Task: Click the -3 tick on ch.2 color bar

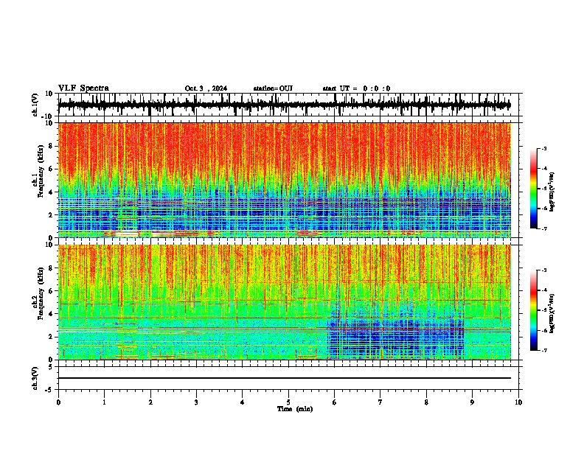Action: (544, 270)
